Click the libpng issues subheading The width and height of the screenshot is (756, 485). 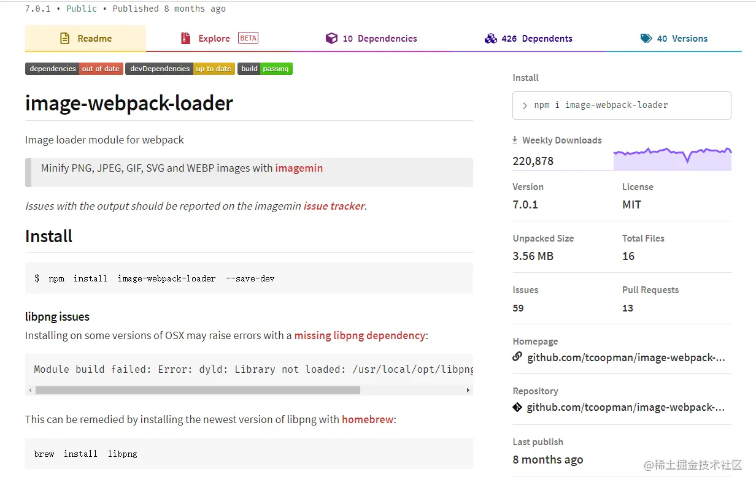(57, 317)
